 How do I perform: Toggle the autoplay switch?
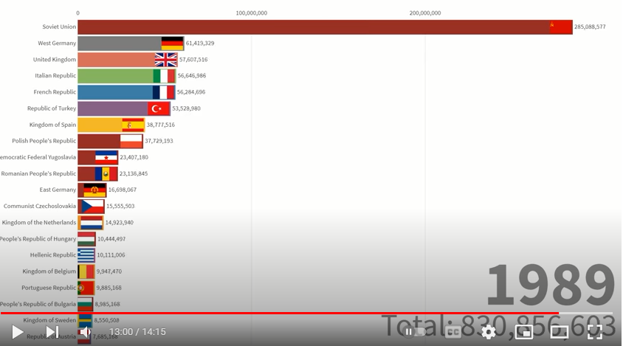[x=415, y=332]
